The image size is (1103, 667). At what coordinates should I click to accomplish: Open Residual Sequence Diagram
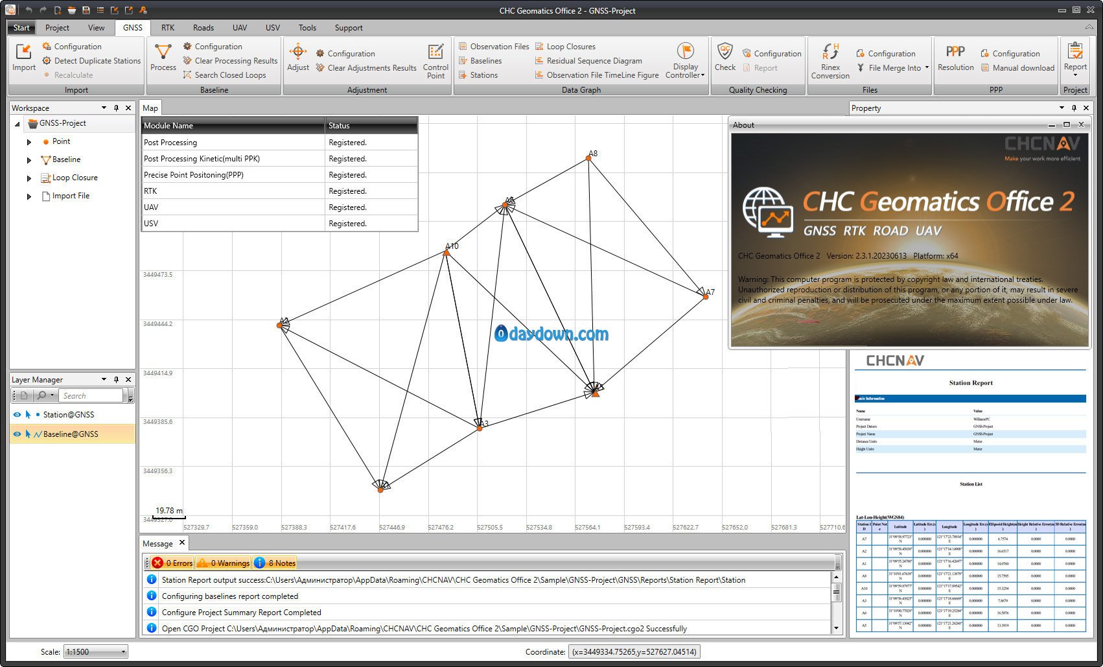588,61
